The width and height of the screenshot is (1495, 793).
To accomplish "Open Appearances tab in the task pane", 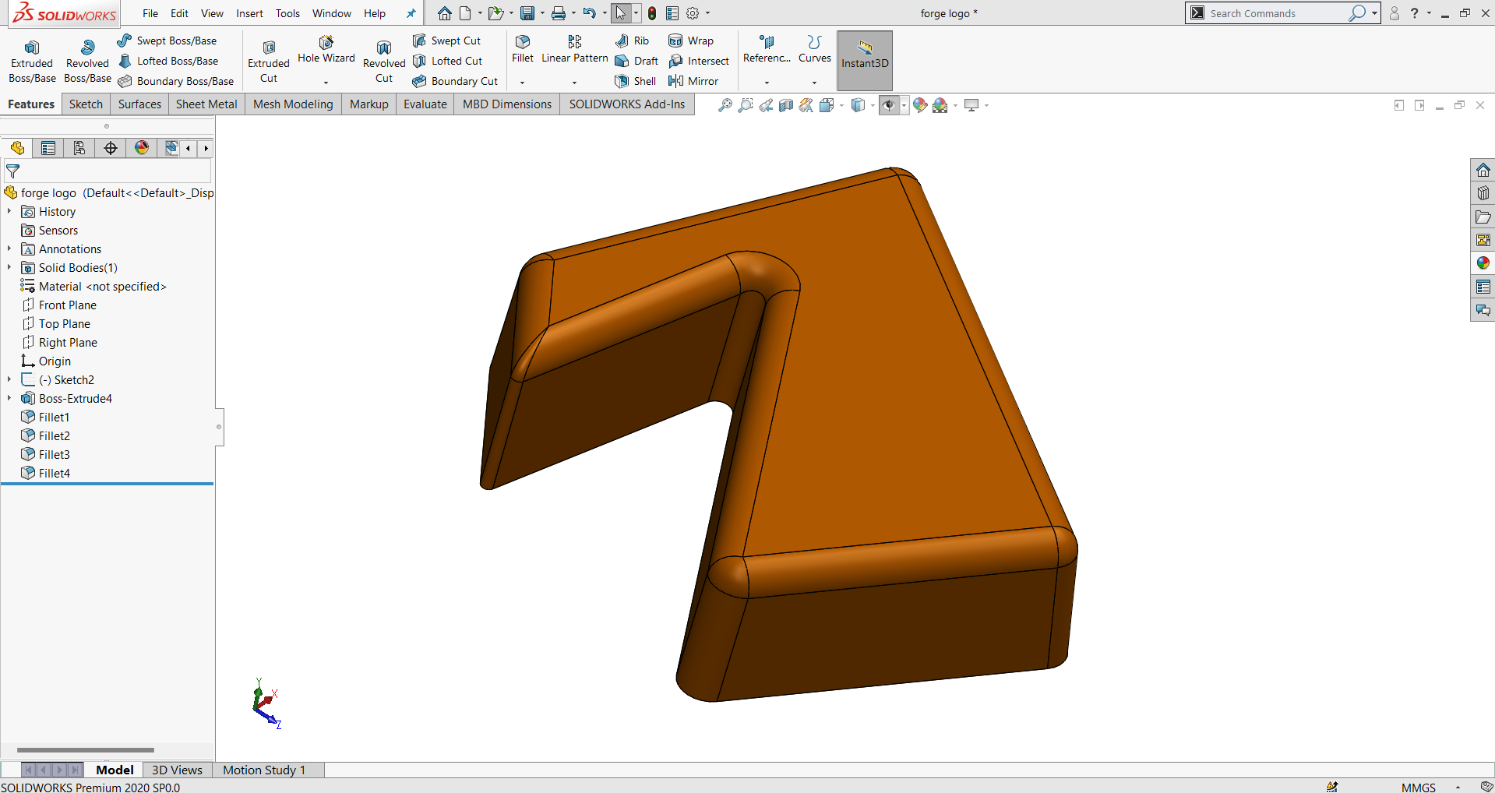I will tap(1483, 263).
